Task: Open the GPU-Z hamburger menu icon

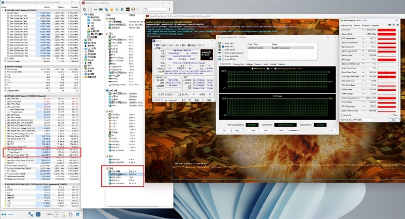Action: point(398,25)
